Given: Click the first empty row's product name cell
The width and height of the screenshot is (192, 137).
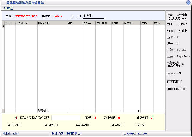Looking at the screenshot, I should point(52,27).
